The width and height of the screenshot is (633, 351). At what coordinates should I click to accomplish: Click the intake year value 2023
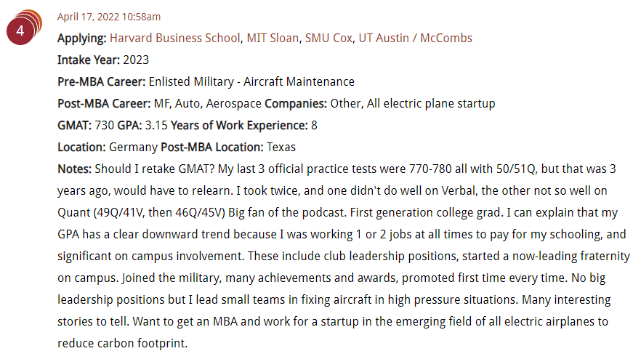[136, 60]
